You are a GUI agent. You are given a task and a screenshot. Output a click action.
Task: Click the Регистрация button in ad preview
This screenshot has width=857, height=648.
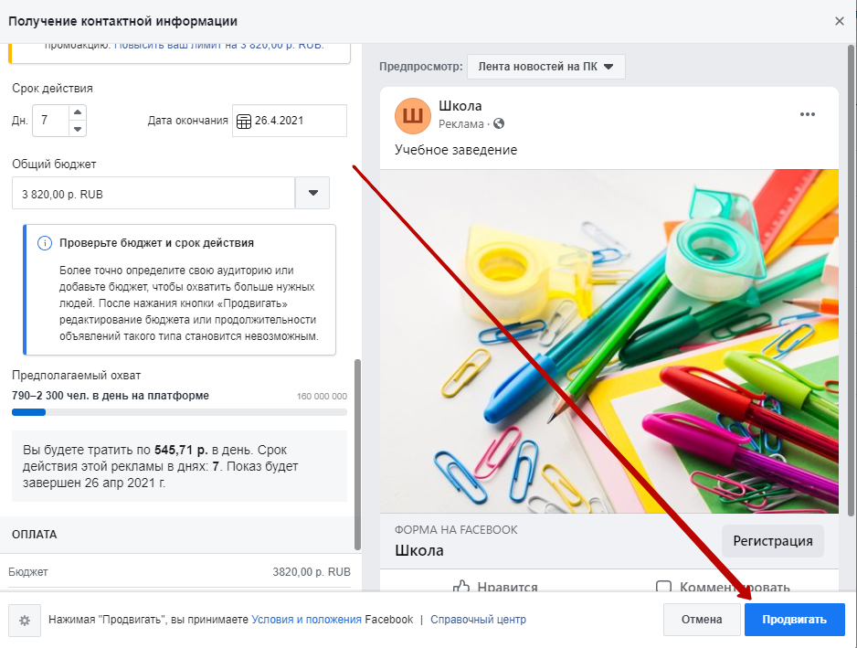pos(773,541)
